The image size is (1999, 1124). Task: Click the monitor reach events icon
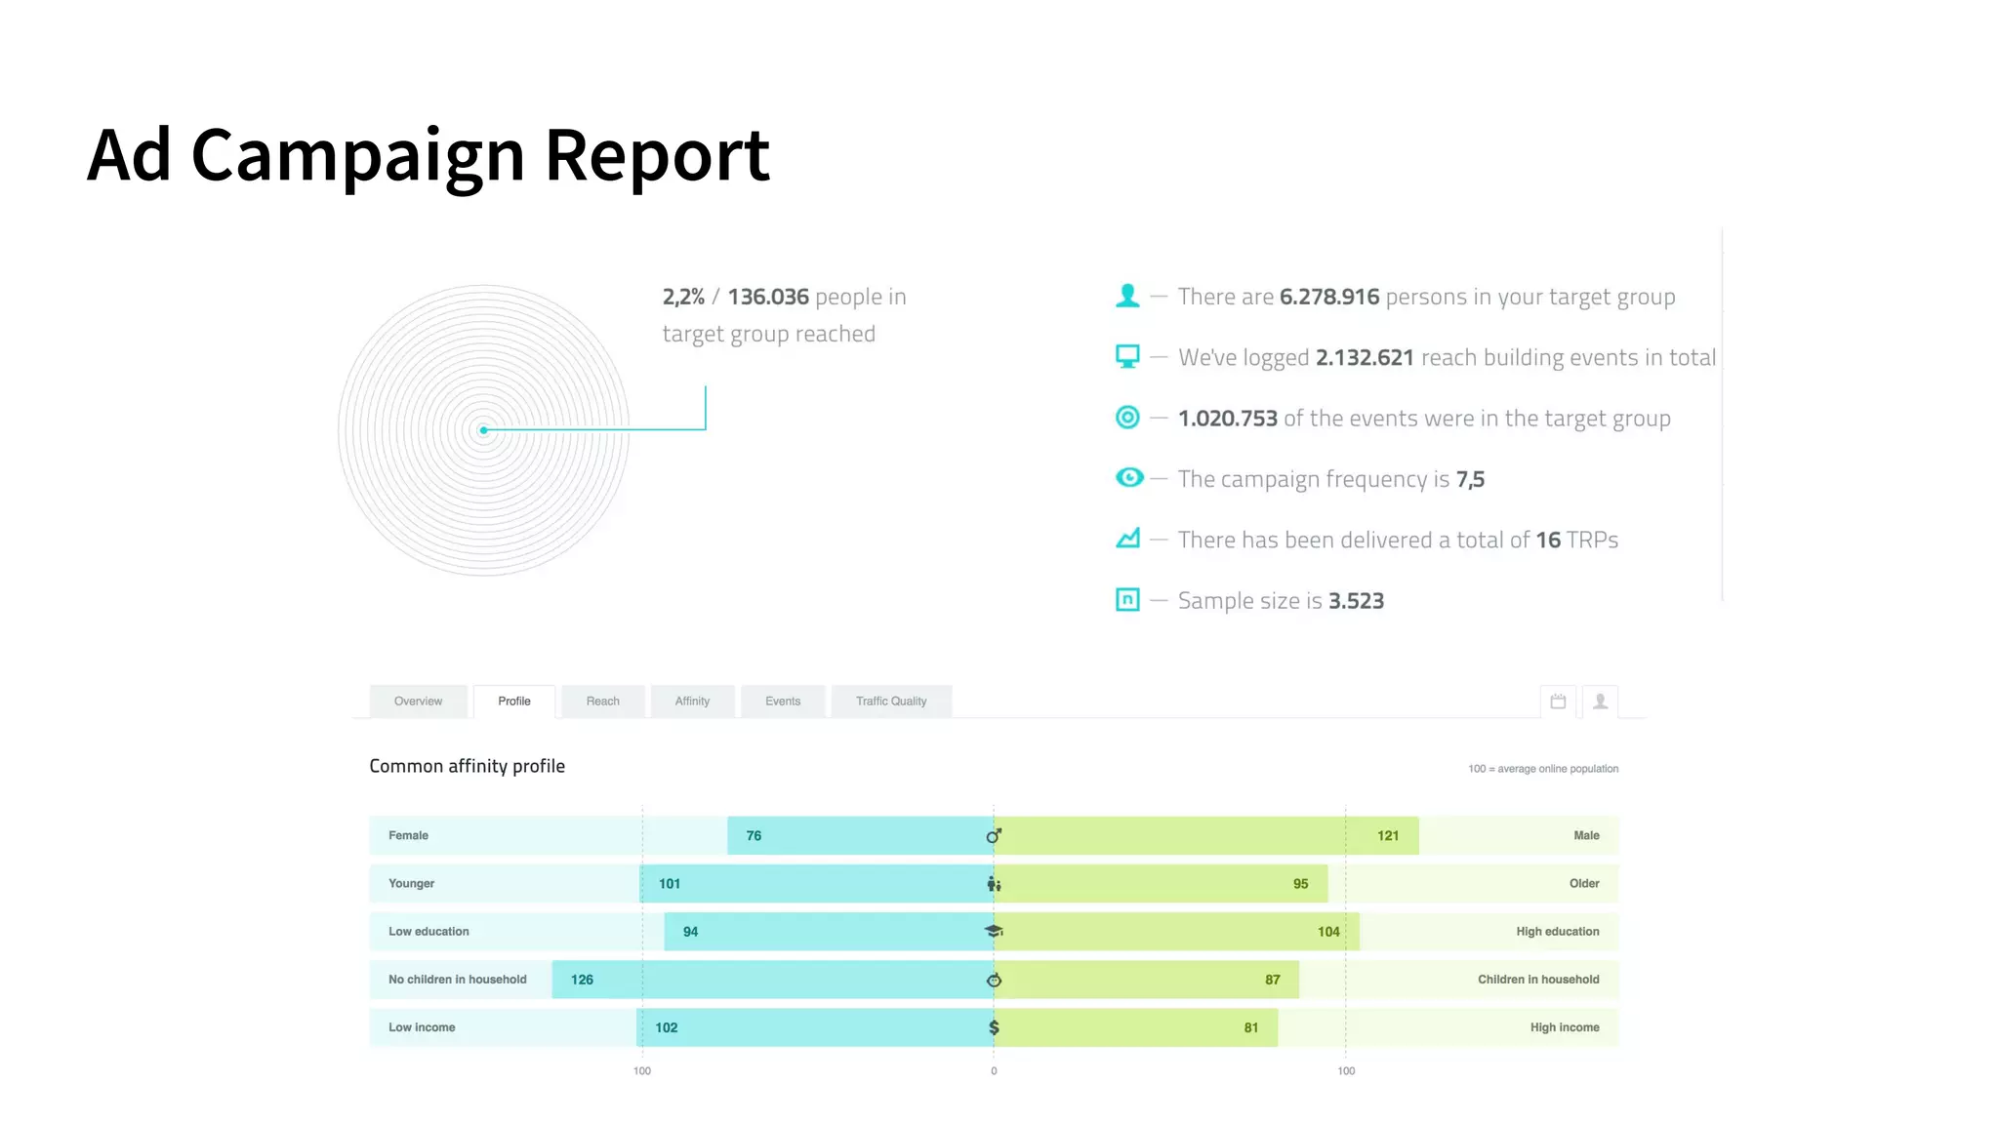[x=1127, y=357]
